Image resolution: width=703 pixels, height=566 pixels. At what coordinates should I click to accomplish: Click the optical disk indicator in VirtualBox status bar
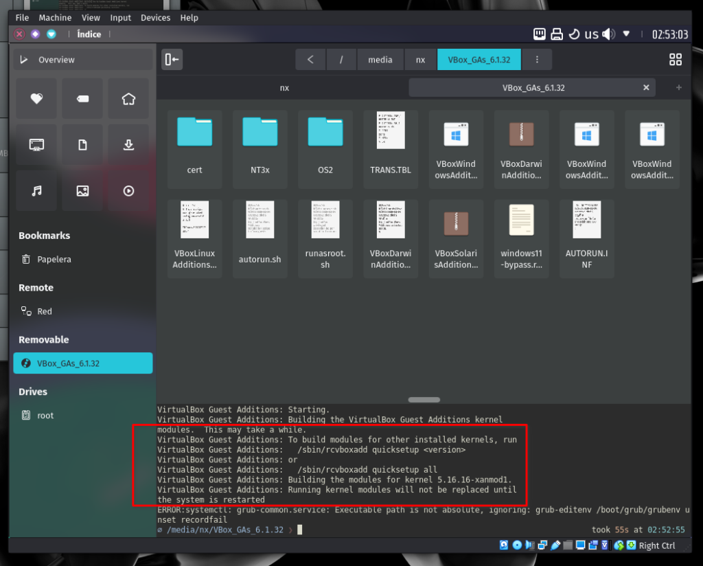click(x=517, y=545)
